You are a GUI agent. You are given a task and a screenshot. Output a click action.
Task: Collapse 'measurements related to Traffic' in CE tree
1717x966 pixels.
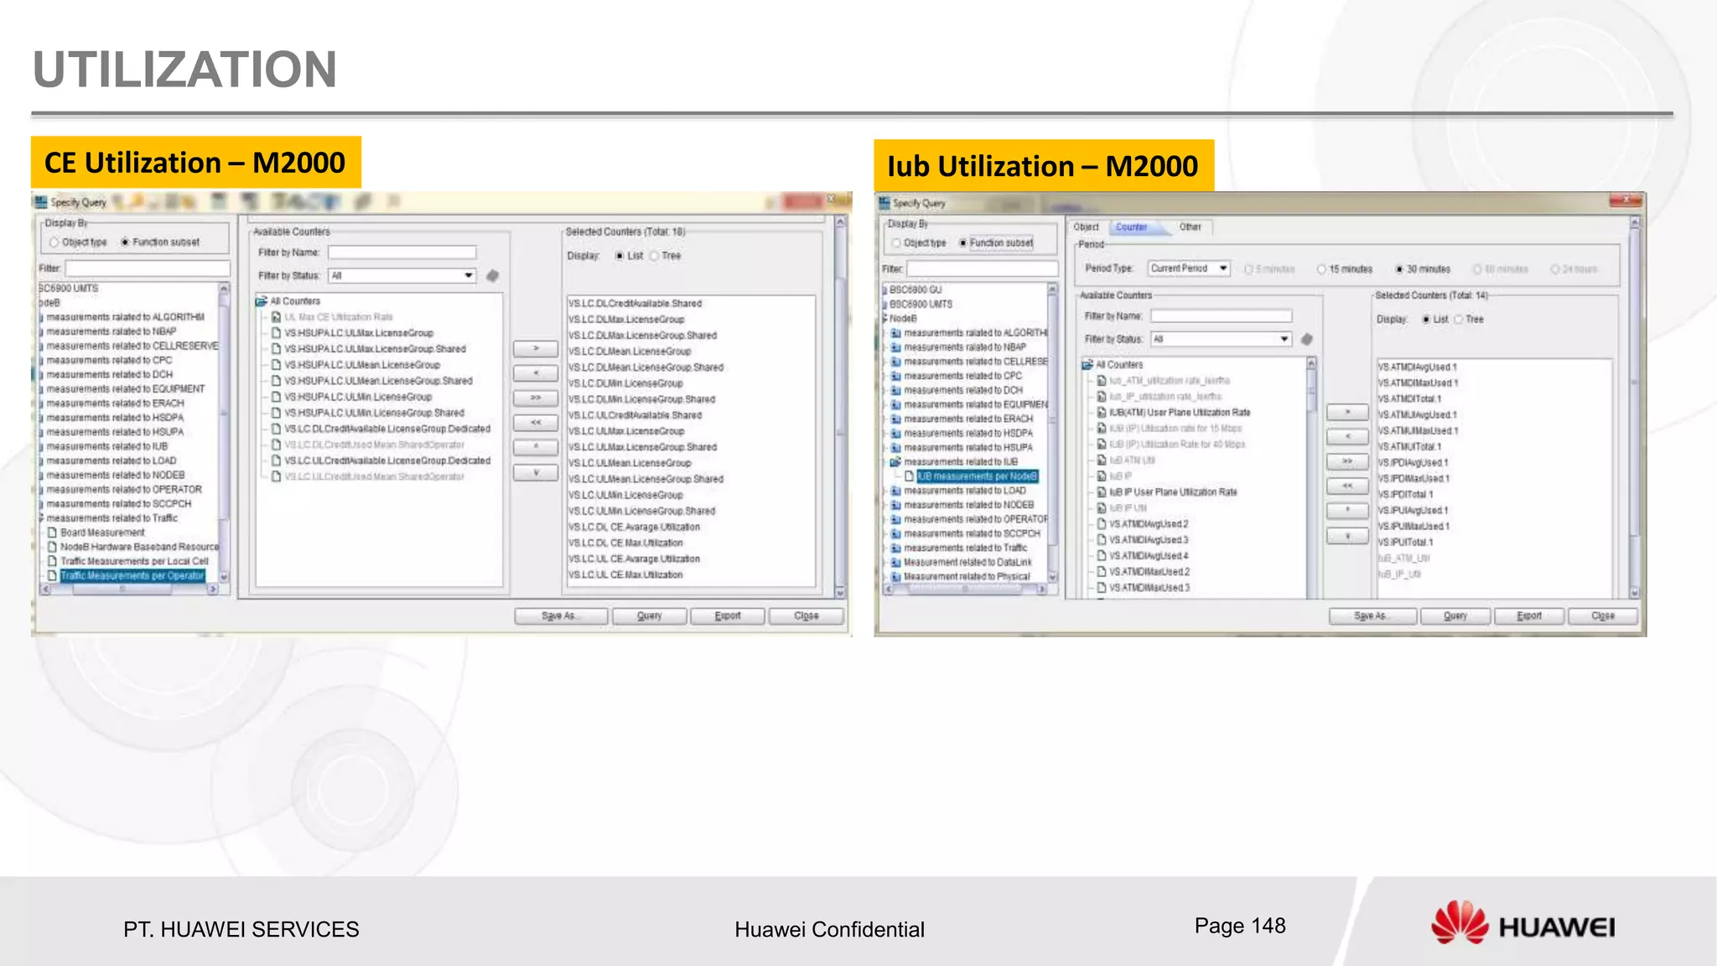point(41,518)
